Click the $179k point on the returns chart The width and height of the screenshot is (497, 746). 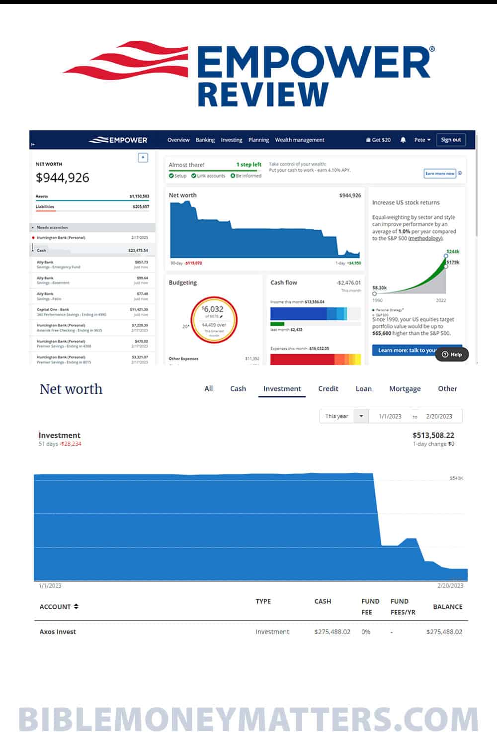pos(446,266)
